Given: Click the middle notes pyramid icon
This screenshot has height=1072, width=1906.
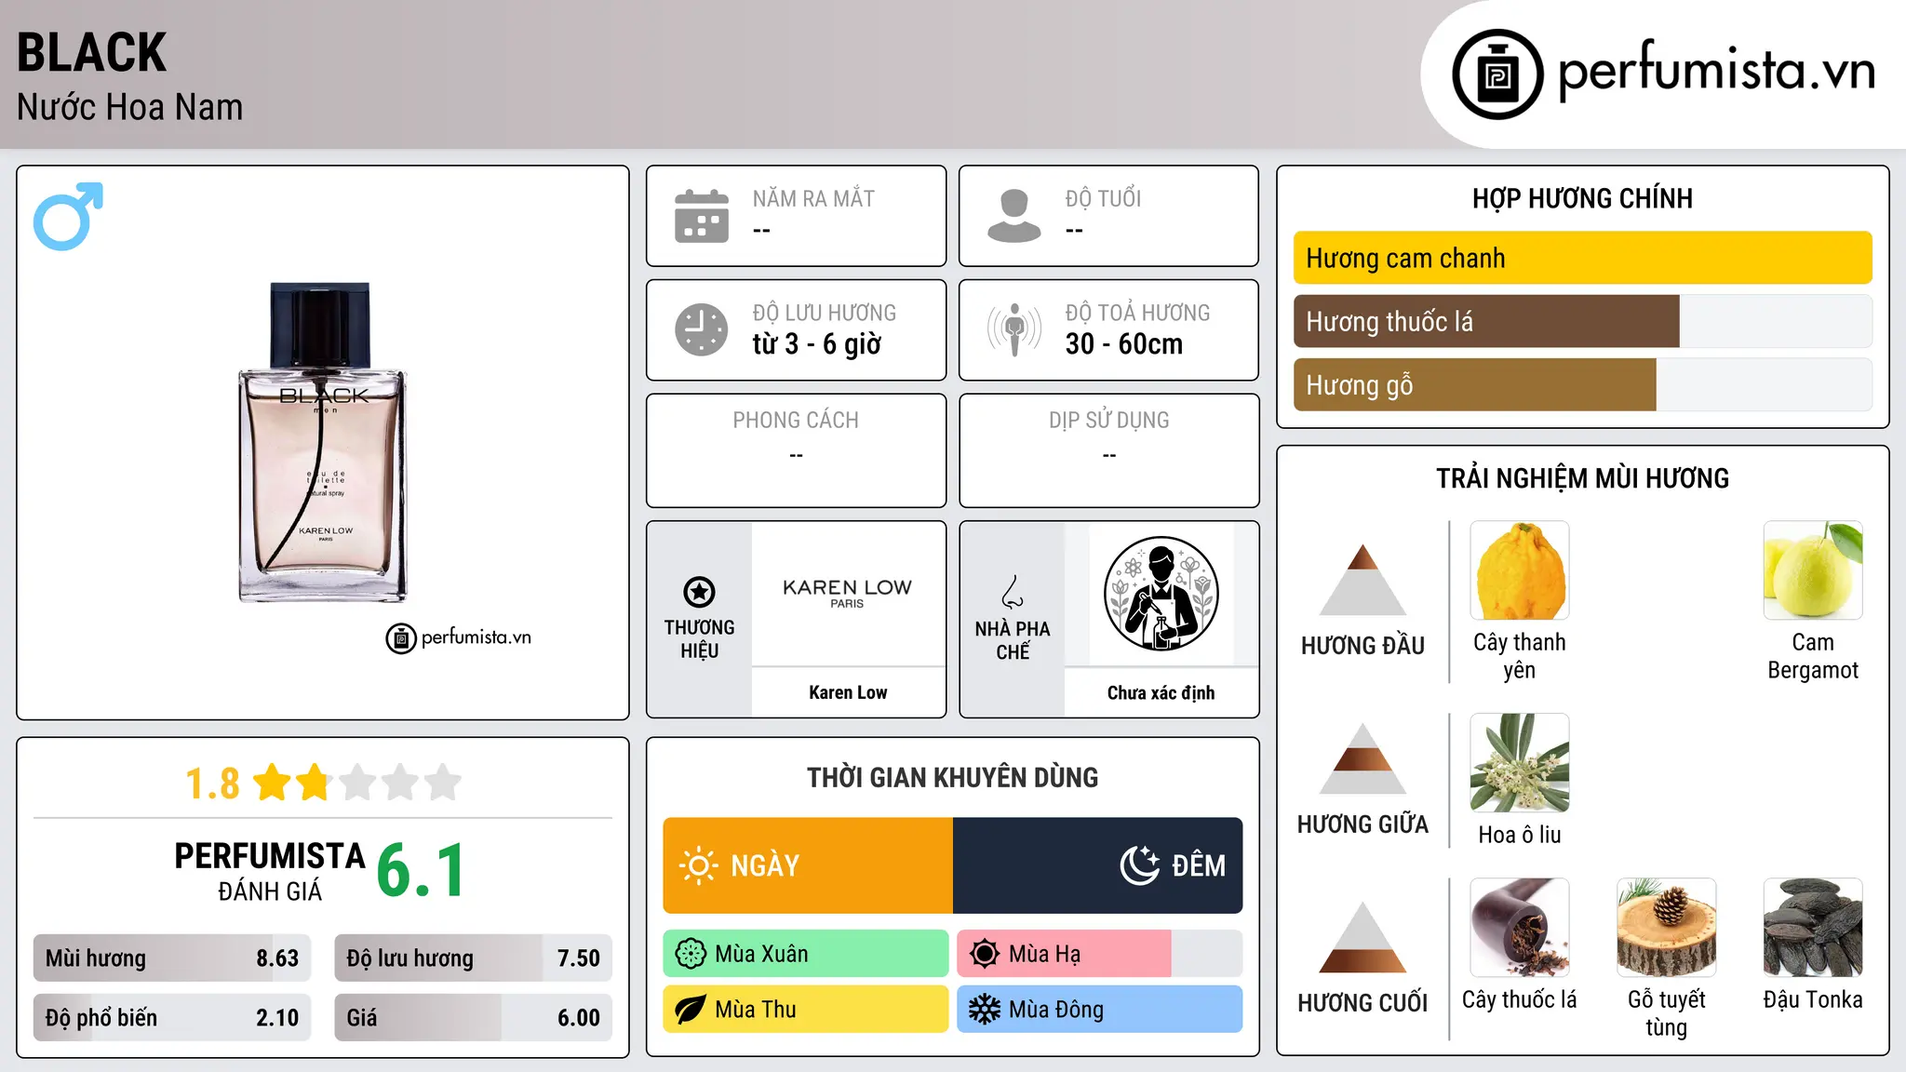Looking at the screenshot, I should pyautogui.click(x=1362, y=758).
